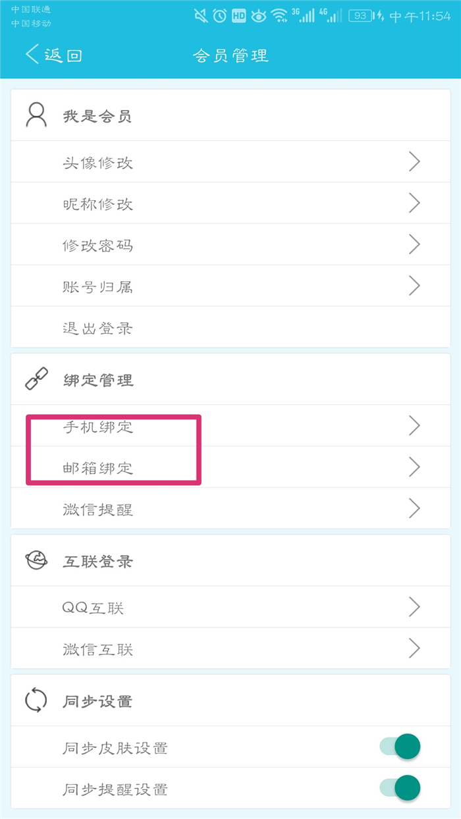Select the 手机绑定 entry
This screenshot has width=461, height=819.
tap(97, 427)
